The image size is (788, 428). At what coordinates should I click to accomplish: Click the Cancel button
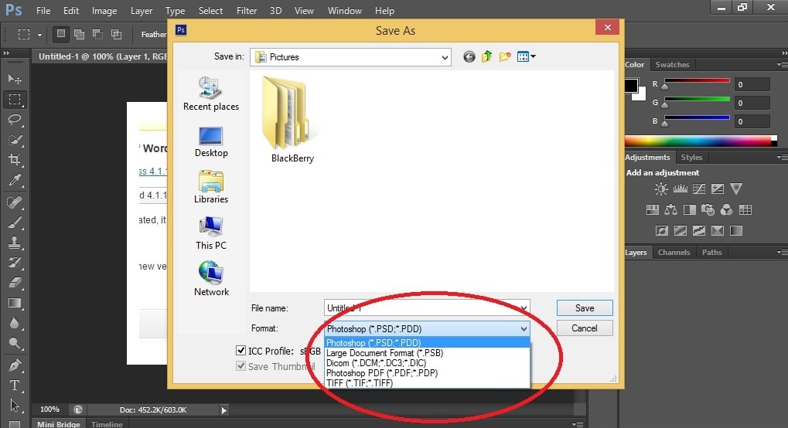585,328
